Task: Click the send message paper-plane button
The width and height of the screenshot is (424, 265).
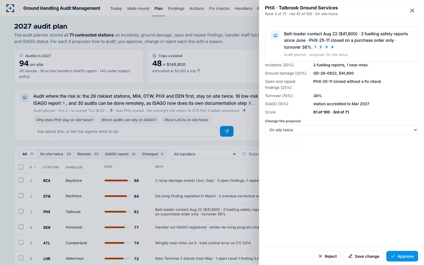Action: coord(227,131)
